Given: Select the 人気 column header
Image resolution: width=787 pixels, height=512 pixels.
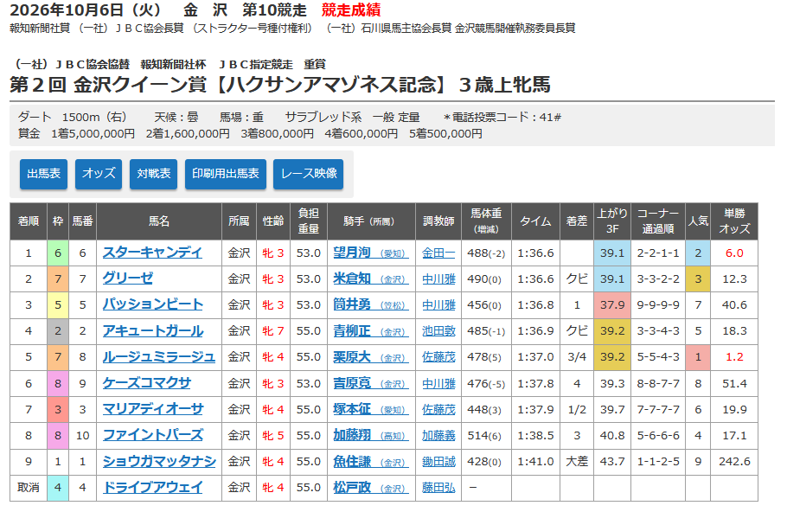Looking at the screenshot, I should point(698,221).
